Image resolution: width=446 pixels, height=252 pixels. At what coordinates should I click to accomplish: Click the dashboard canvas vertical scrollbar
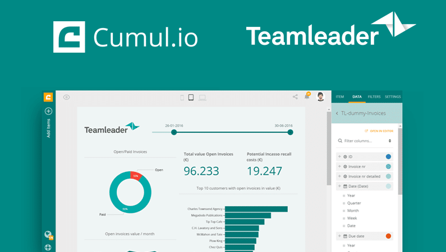329,148
